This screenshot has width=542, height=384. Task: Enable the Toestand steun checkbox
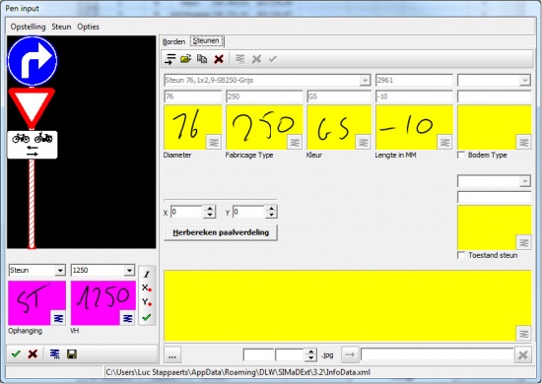click(461, 255)
